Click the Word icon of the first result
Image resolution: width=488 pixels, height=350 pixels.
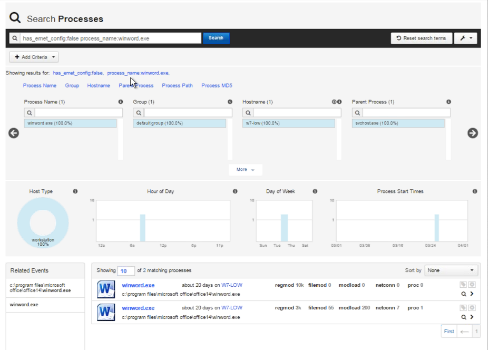[106, 289]
